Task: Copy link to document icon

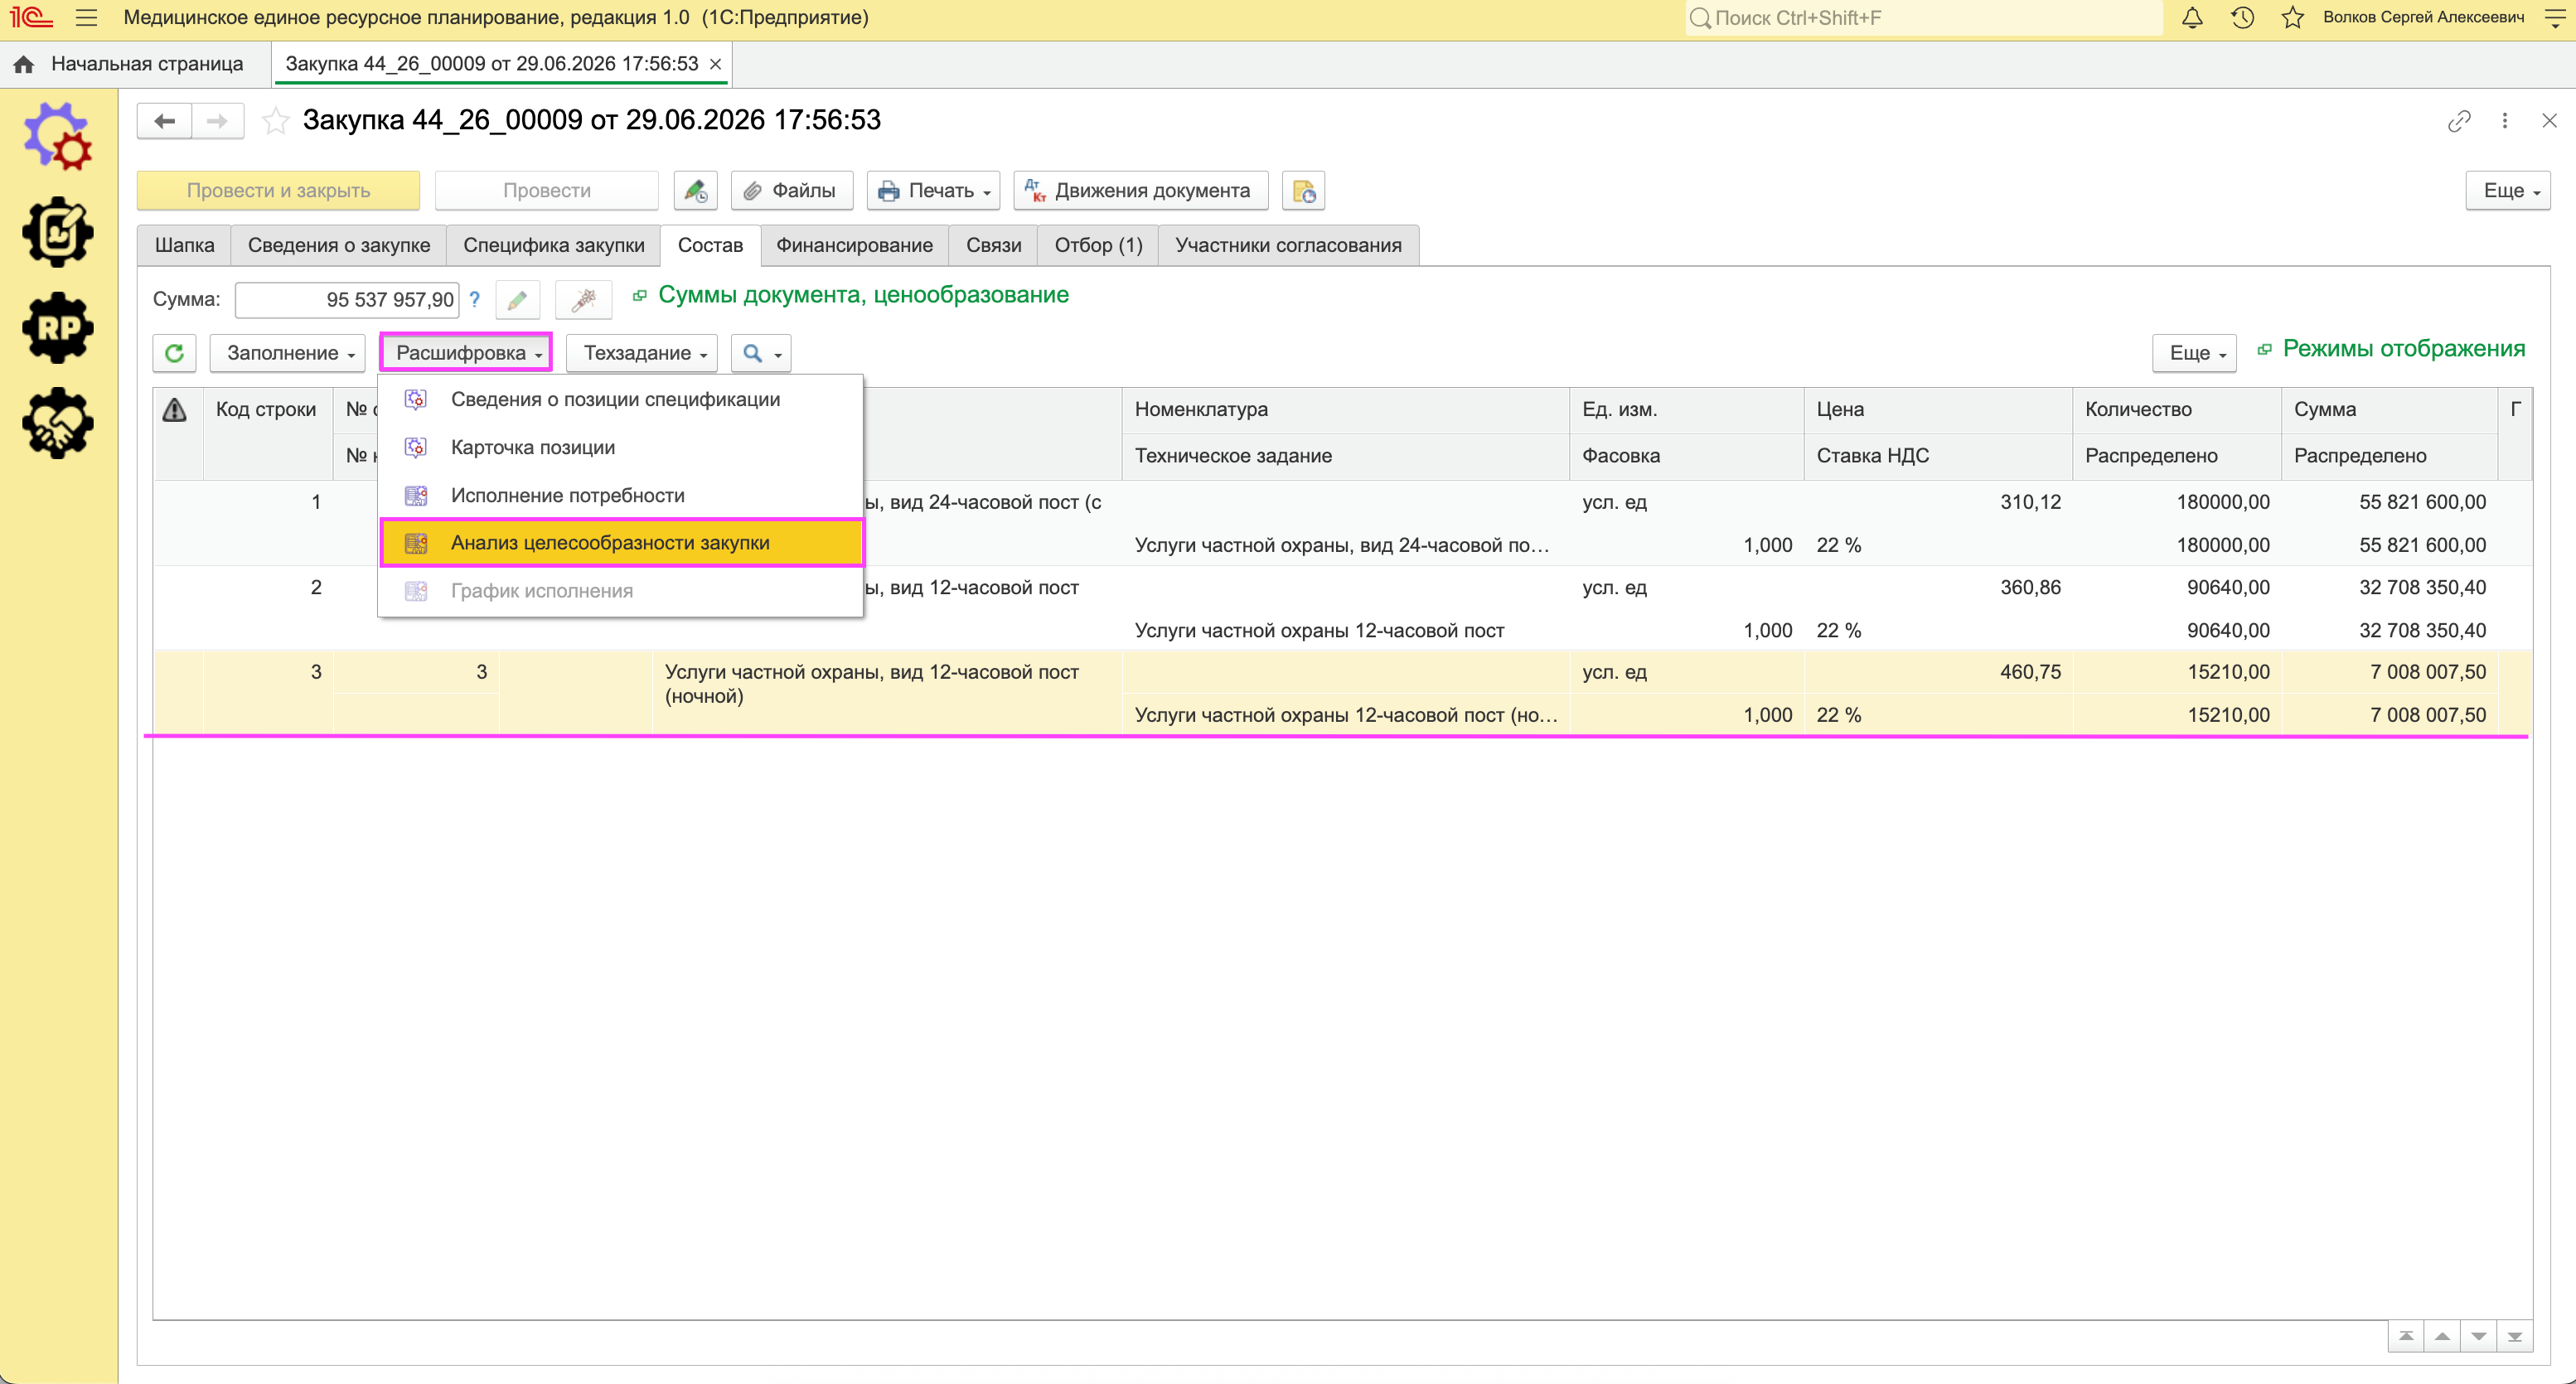Action: tap(2459, 121)
